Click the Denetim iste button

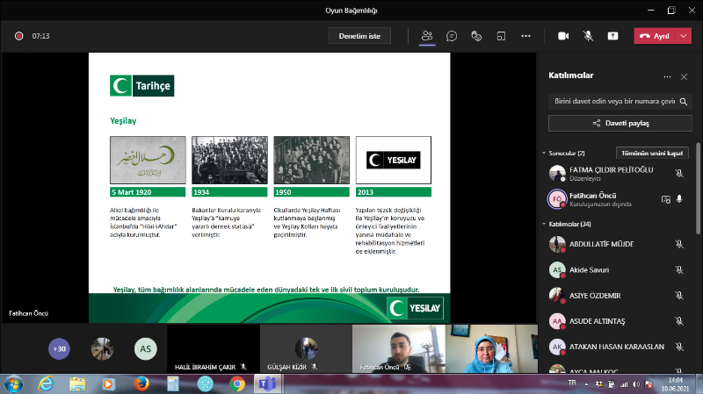pyautogui.click(x=359, y=36)
